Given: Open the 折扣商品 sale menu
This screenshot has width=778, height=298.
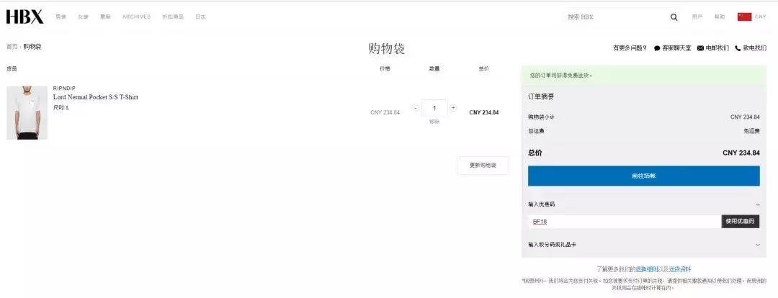Looking at the screenshot, I should tap(173, 17).
